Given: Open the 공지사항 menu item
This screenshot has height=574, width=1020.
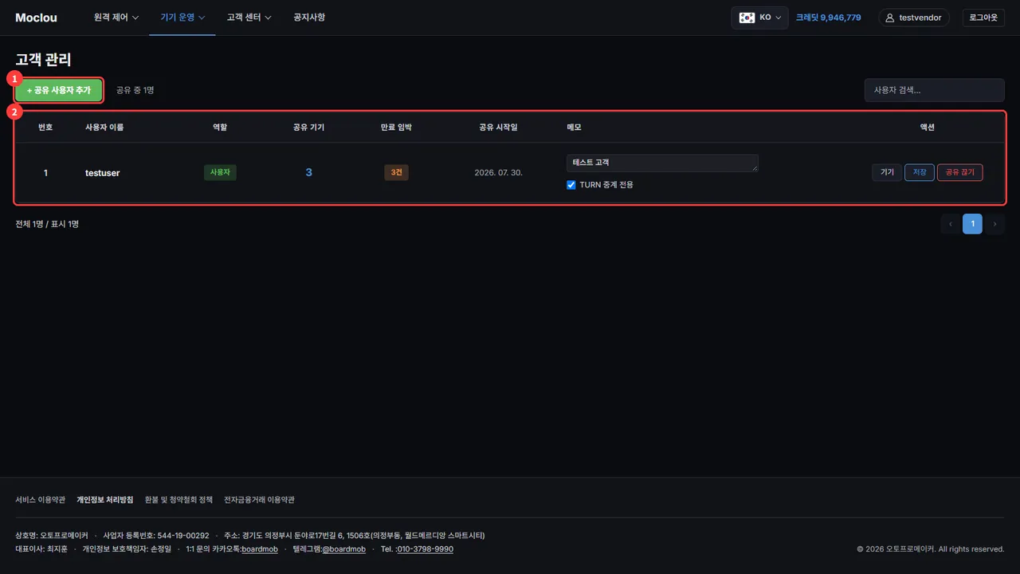Looking at the screenshot, I should [309, 18].
